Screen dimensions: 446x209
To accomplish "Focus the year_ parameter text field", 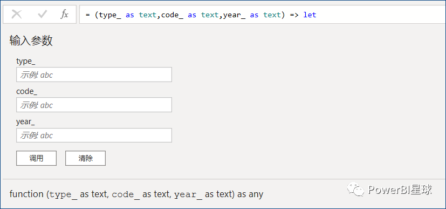I will pos(94,135).
